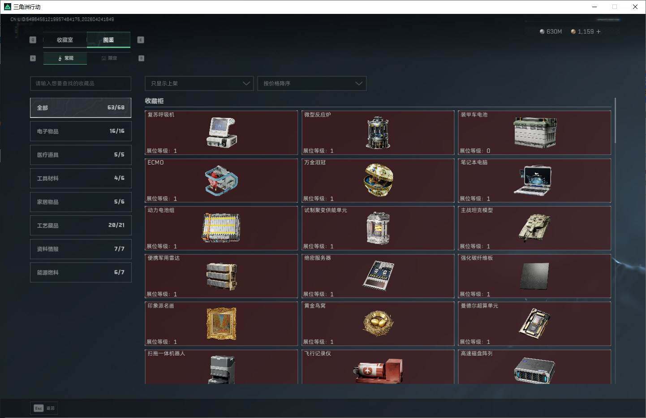Open the ECMO machine icon
Viewport: 646px width, 418px height.
221,180
